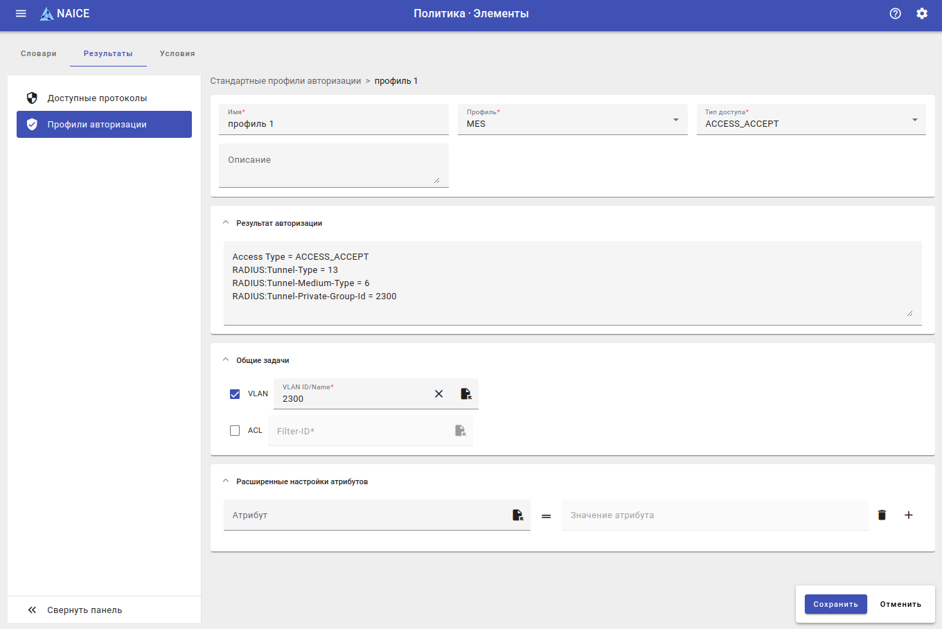This screenshot has height=629, width=942.
Task: Click the help question mark icon
Action: point(895,14)
